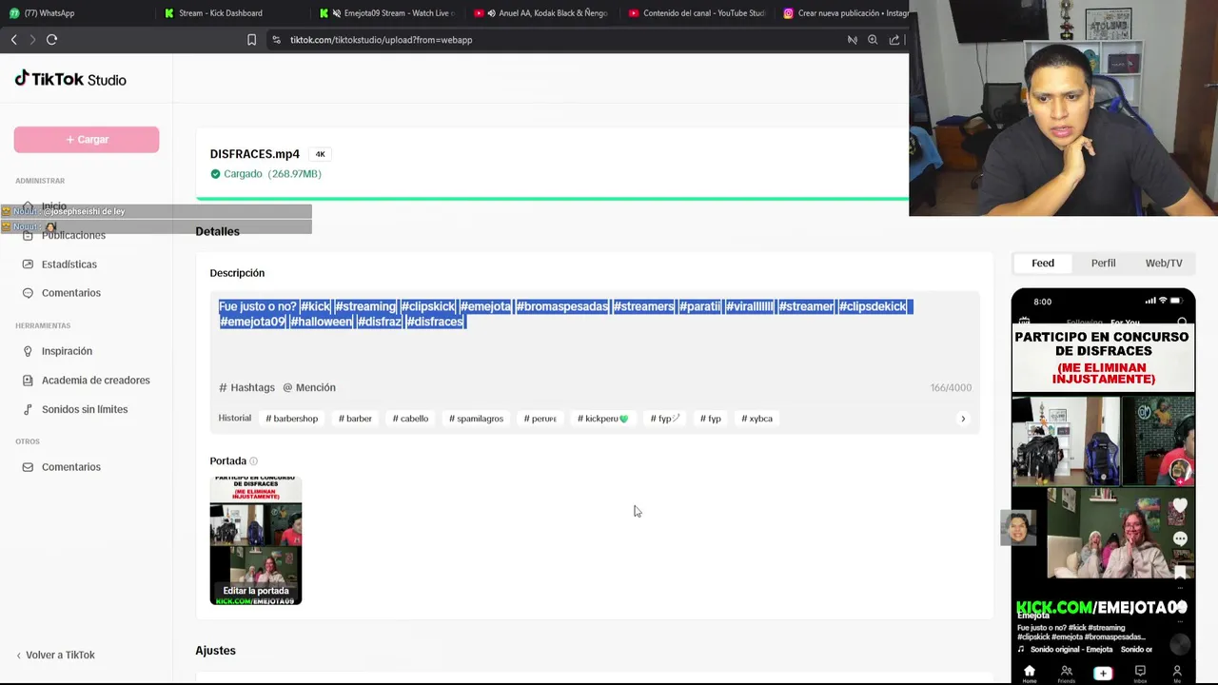
Task: Open Inspiración in the sidebar
Action: 67,351
